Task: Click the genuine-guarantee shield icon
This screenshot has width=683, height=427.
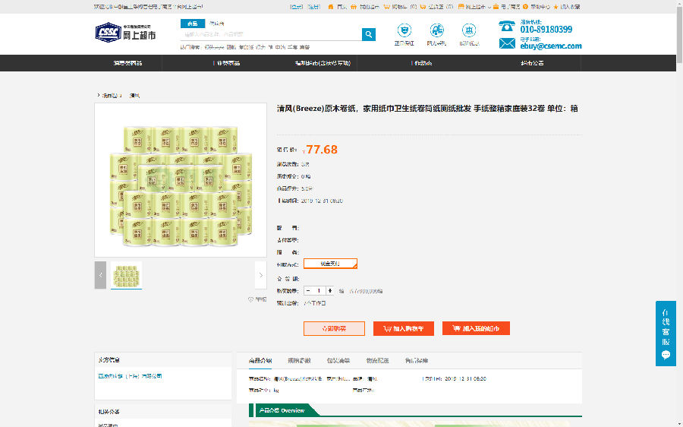Action: point(404,30)
